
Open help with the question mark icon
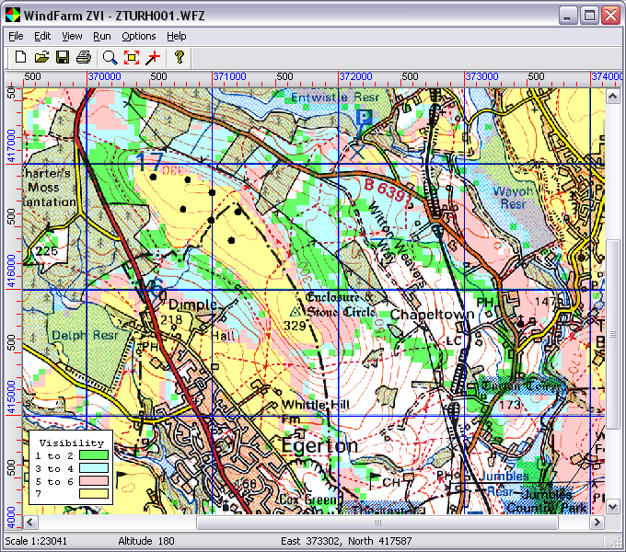coord(180,57)
